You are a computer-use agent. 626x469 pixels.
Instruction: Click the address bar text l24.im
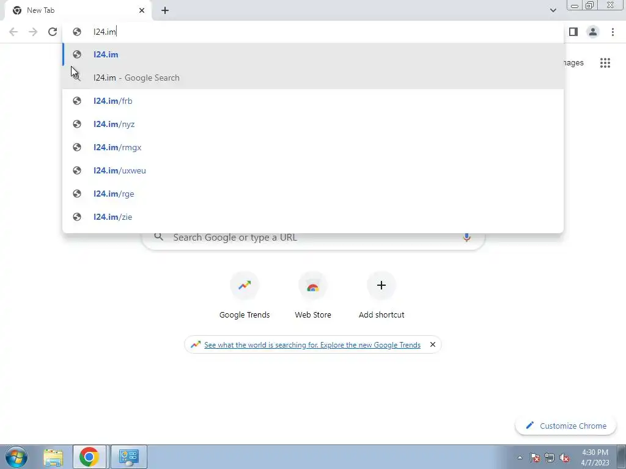(105, 32)
